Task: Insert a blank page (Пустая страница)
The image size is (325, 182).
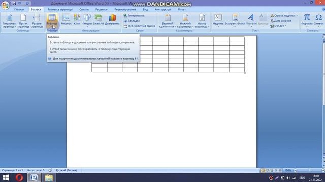Action: pos(23,21)
